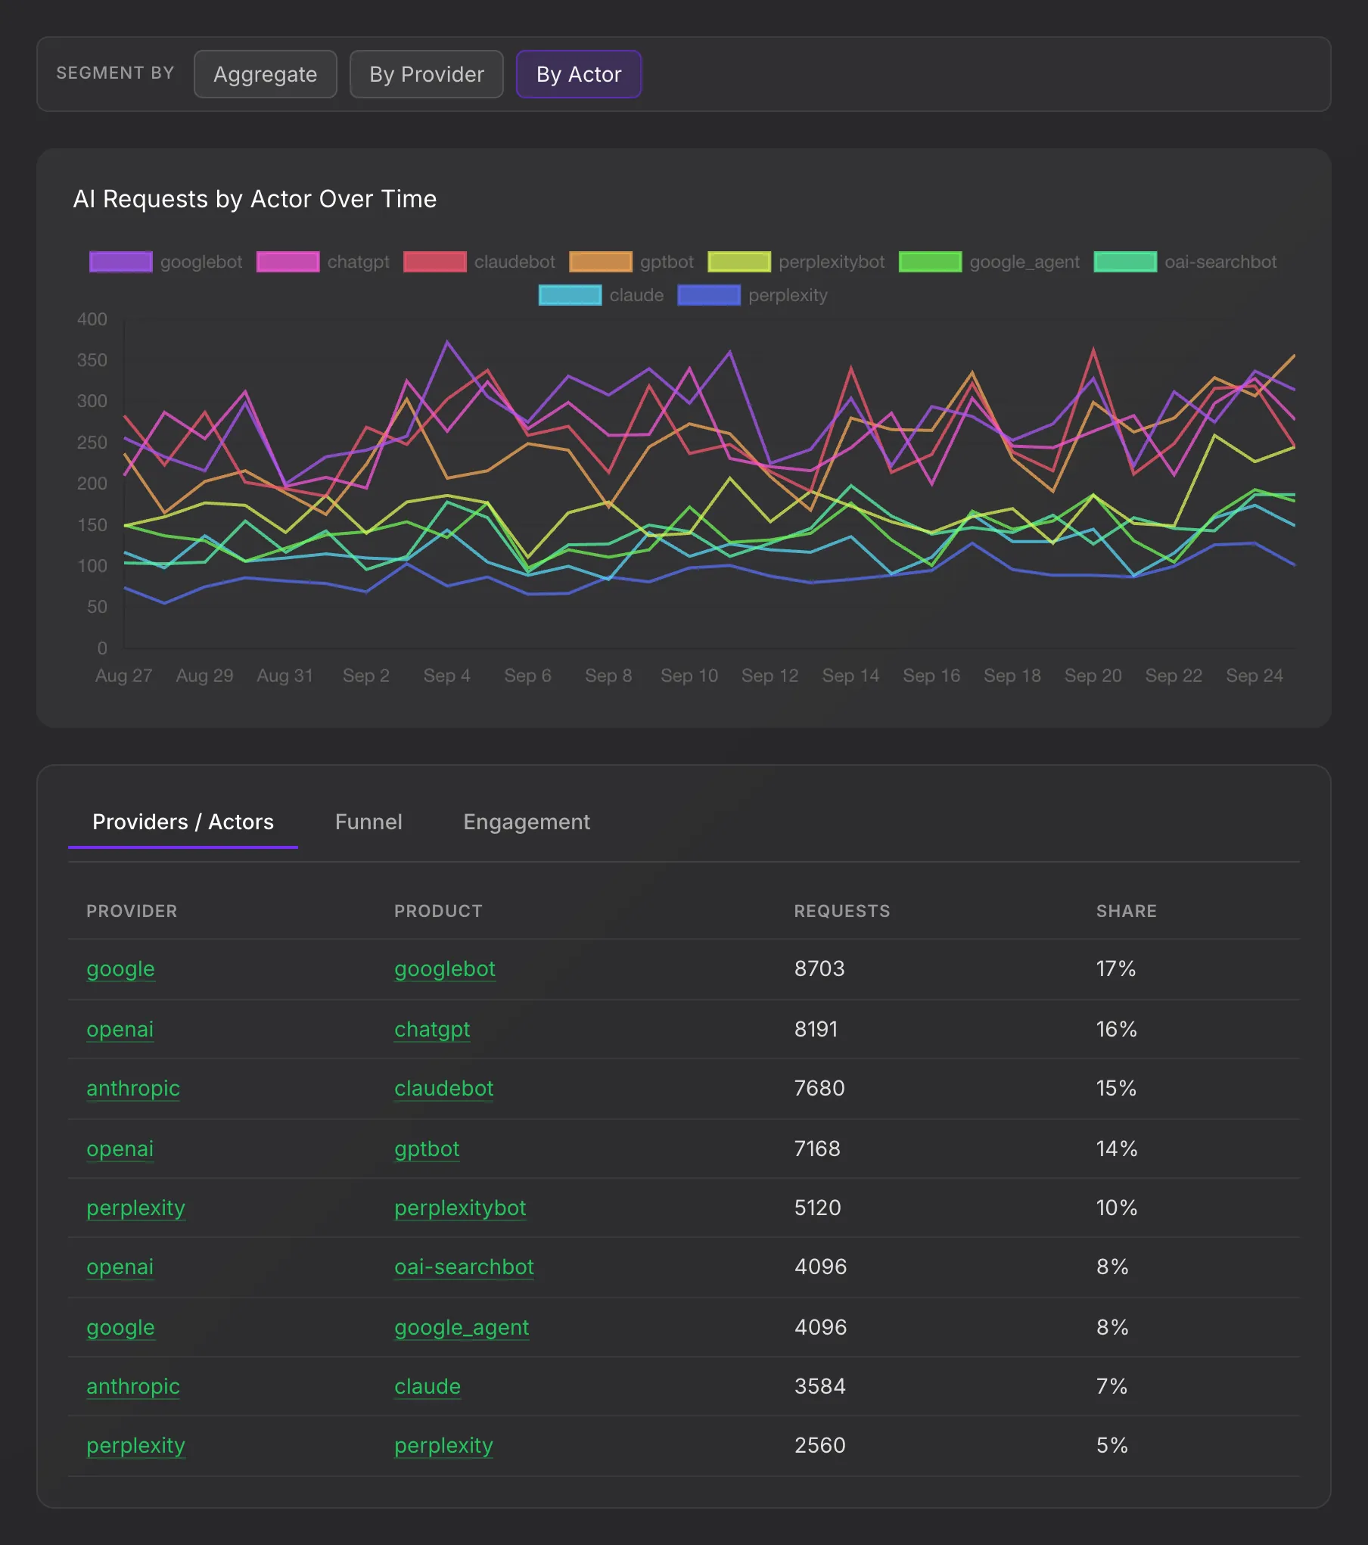This screenshot has height=1545, width=1368.
Task: Click the 2560 requests value
Action: 820,1446
